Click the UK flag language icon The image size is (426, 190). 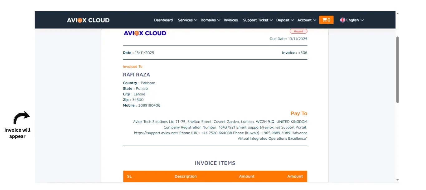342,20
